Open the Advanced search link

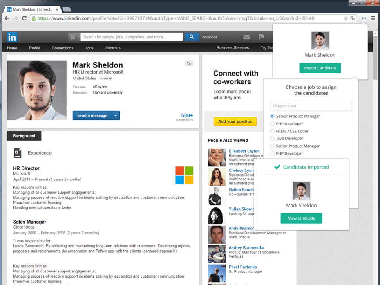(x=209, y=37)
